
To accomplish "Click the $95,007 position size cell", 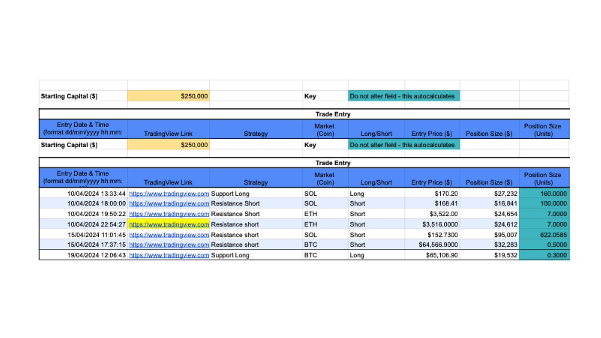I will 489,235.
